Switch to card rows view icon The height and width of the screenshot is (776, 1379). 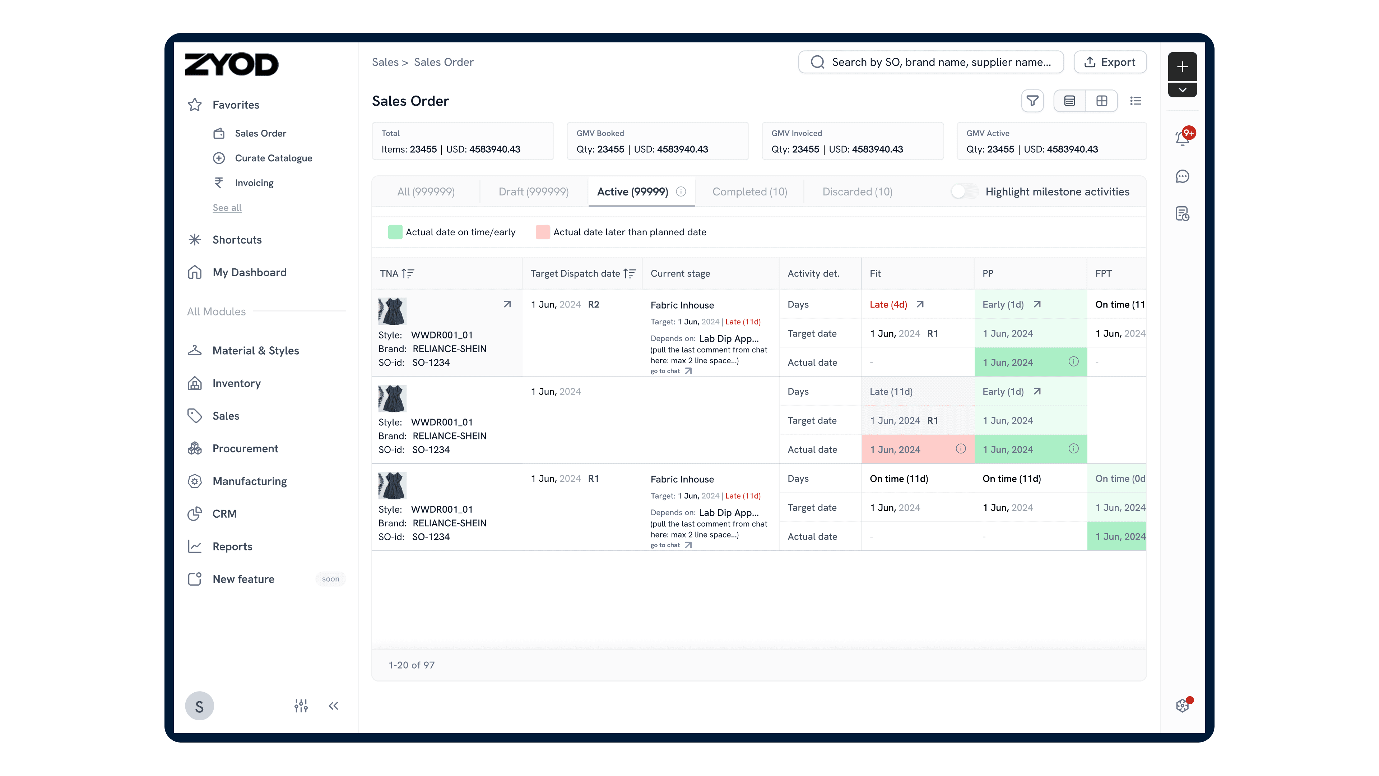(1069, 101)
